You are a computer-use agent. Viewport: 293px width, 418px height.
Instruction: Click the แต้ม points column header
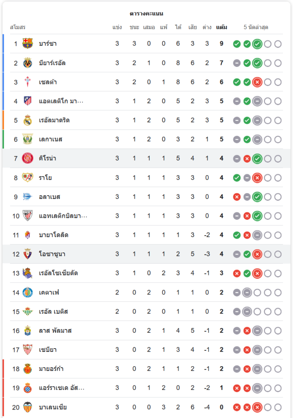click(x=222, y=28)
